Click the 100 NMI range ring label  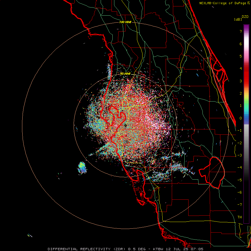(125, 22)
